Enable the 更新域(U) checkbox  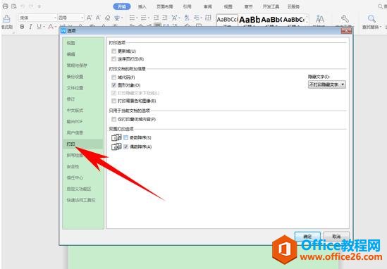pos(113,51)
